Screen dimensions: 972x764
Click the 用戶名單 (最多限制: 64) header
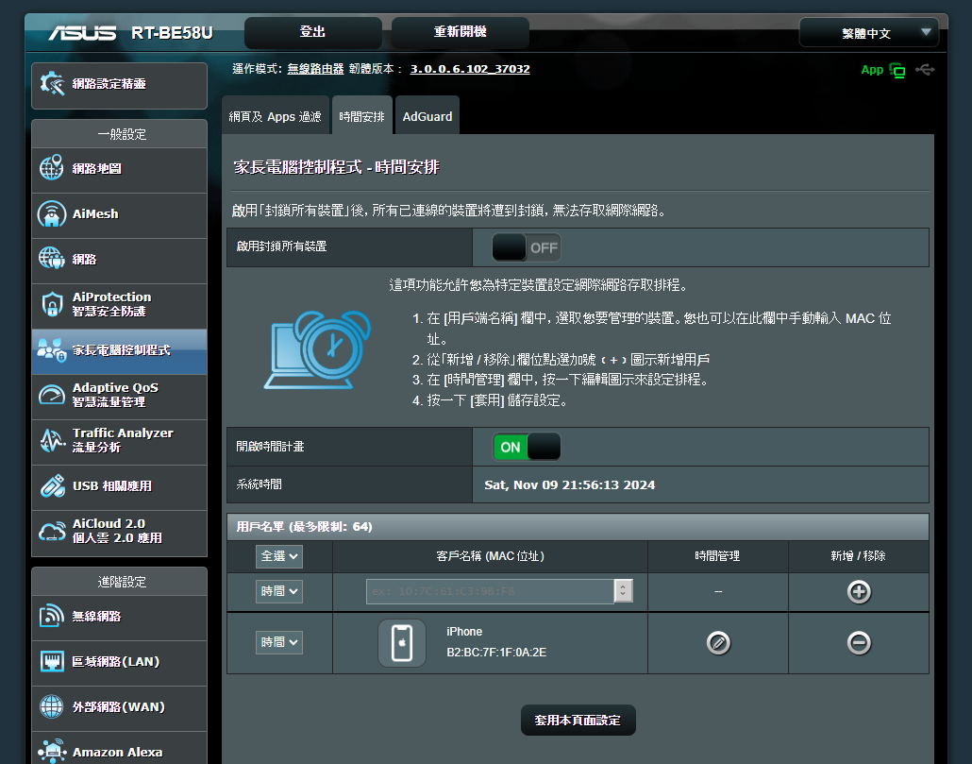[578, 527]
